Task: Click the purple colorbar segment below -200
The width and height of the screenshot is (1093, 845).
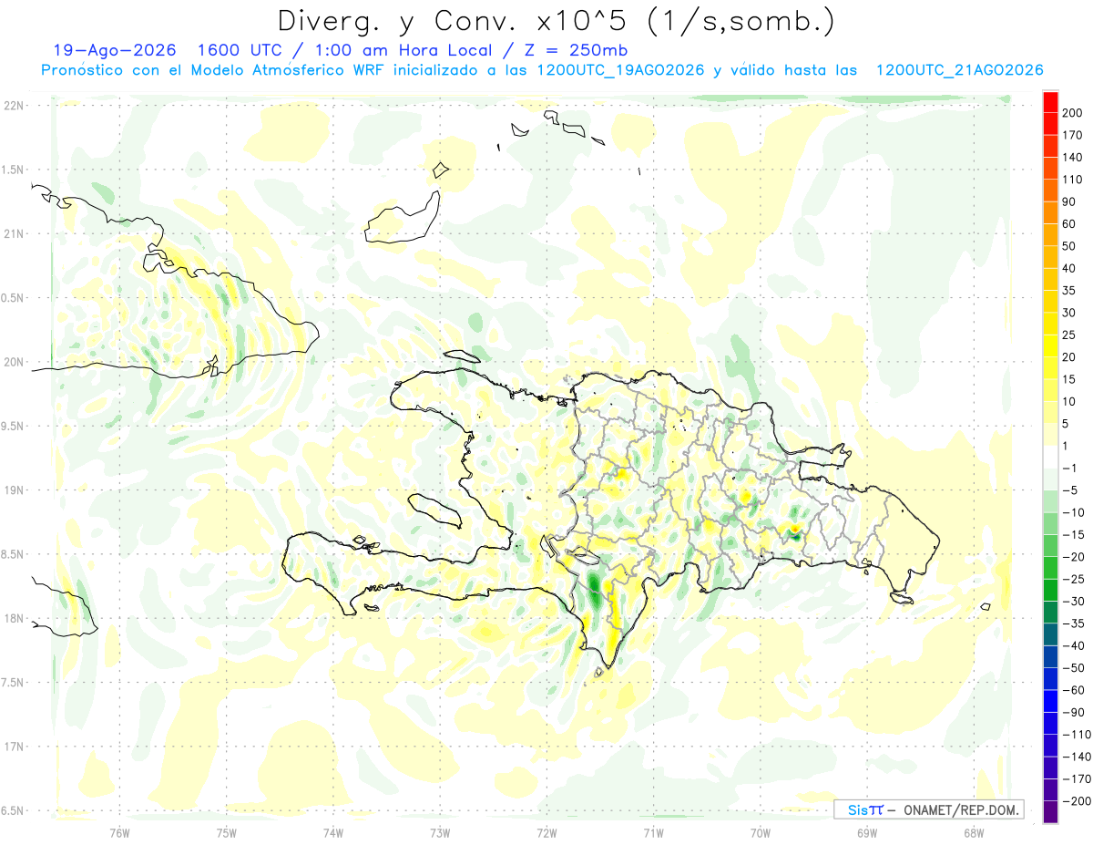Action: (x=1051, y=811)
